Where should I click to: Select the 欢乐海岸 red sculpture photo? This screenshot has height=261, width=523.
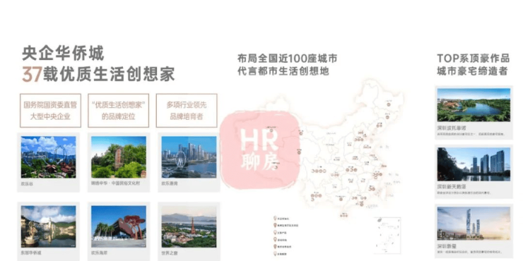click(119, 226)
